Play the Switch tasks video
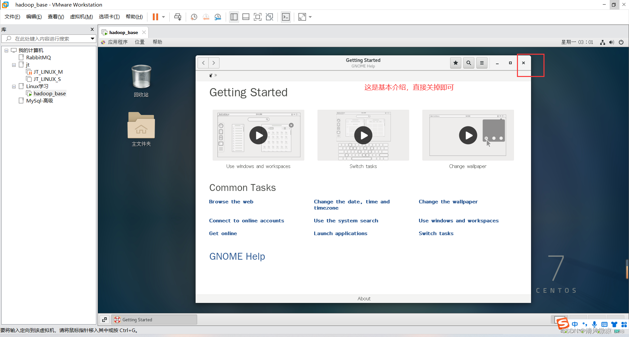Screen dimensions: 629x337 (363, 135)
